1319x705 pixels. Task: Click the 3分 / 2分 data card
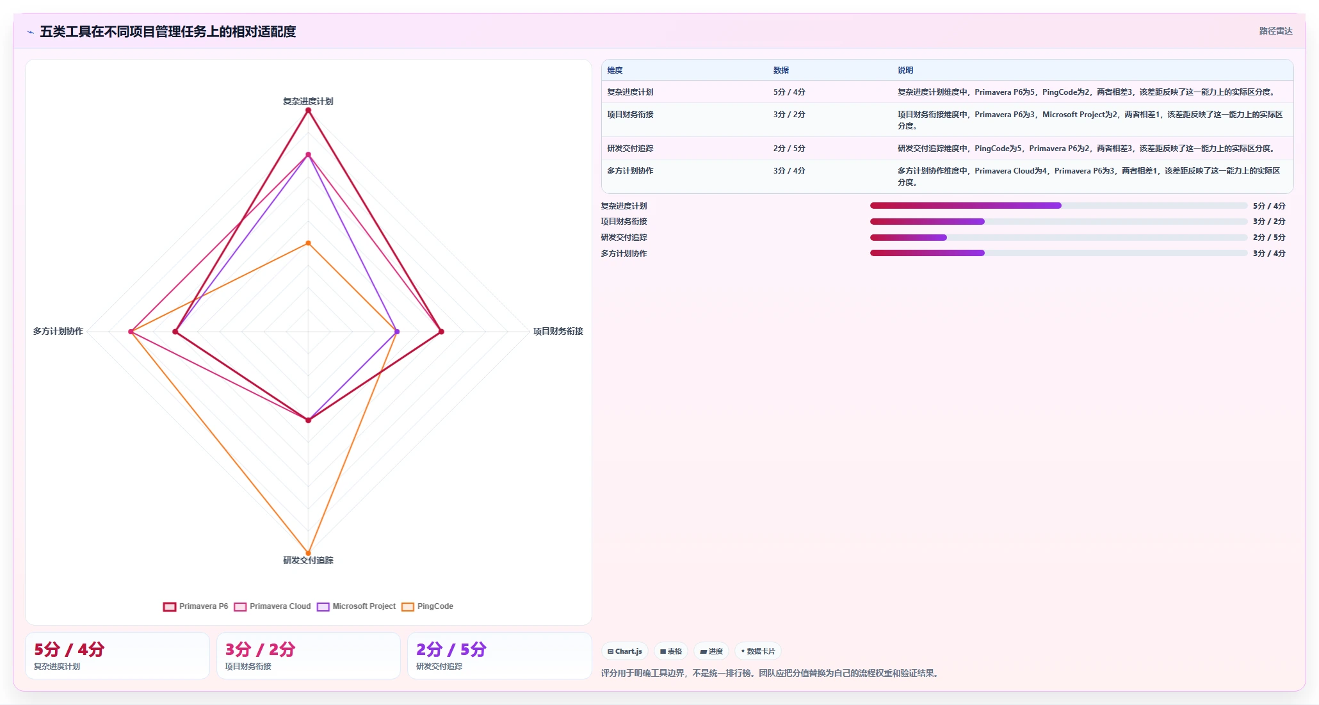(x=309, y=656)
